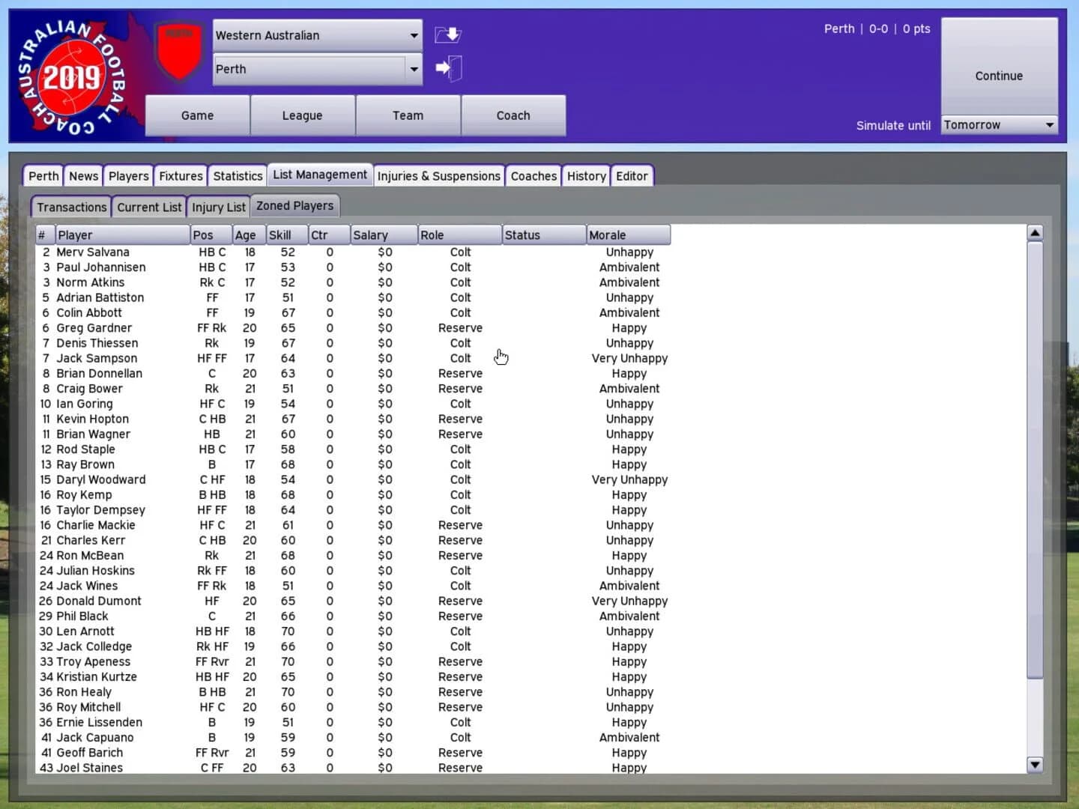
Task: Open the Injury List tab
Action: (x=218, y=207)
